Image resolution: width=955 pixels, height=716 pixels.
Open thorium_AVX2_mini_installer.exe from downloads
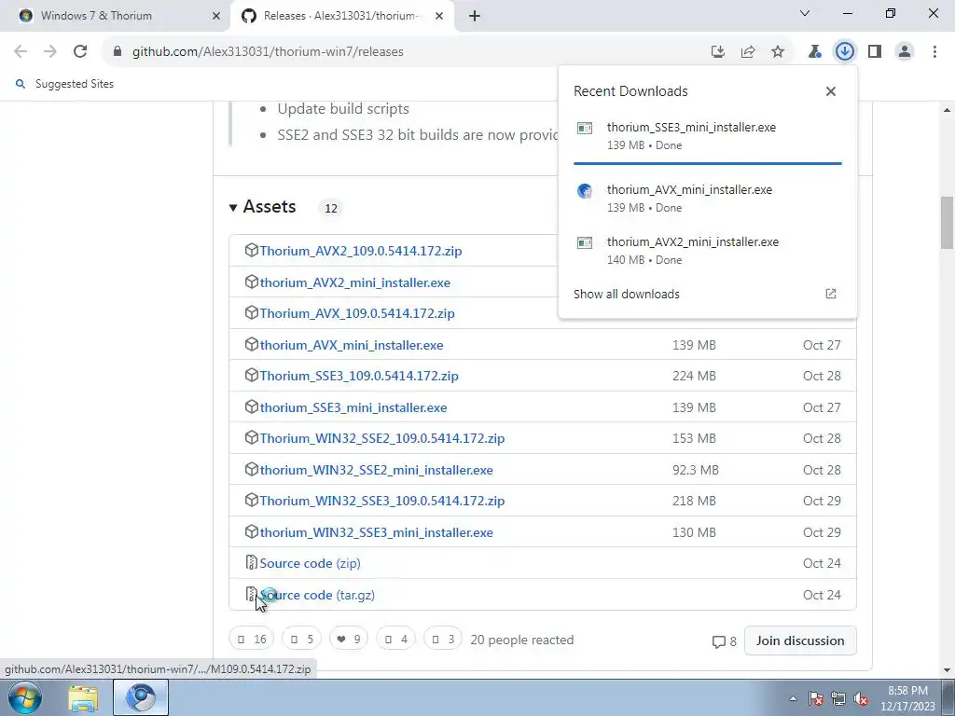707,250
